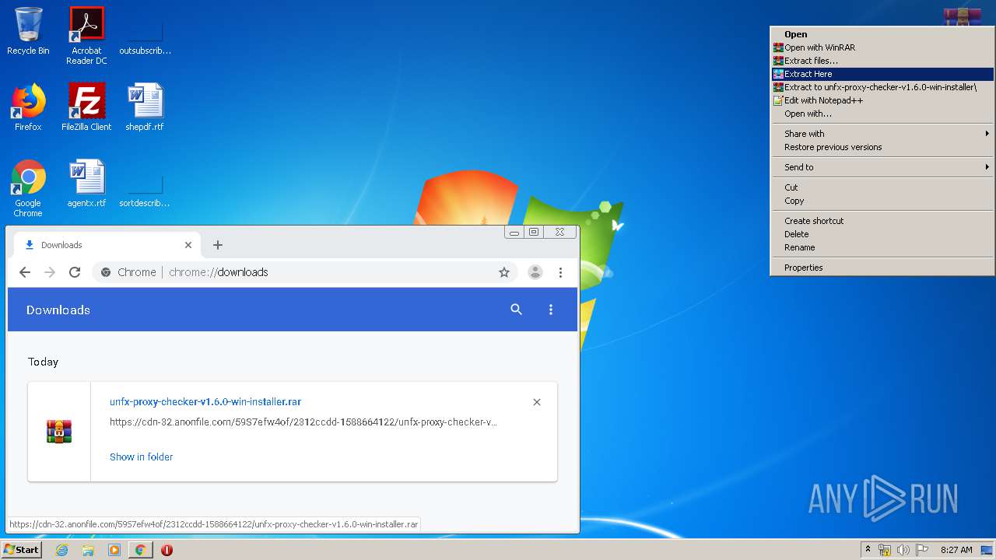The image size is (996, 560).
Task: Open Windows Explorer from the taskbar
Action: [88, 550]
